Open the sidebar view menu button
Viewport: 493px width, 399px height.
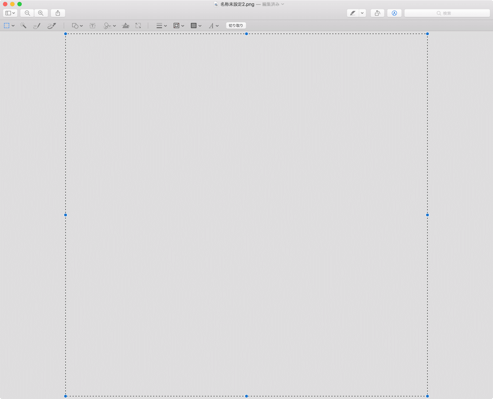tap(10, 13)
